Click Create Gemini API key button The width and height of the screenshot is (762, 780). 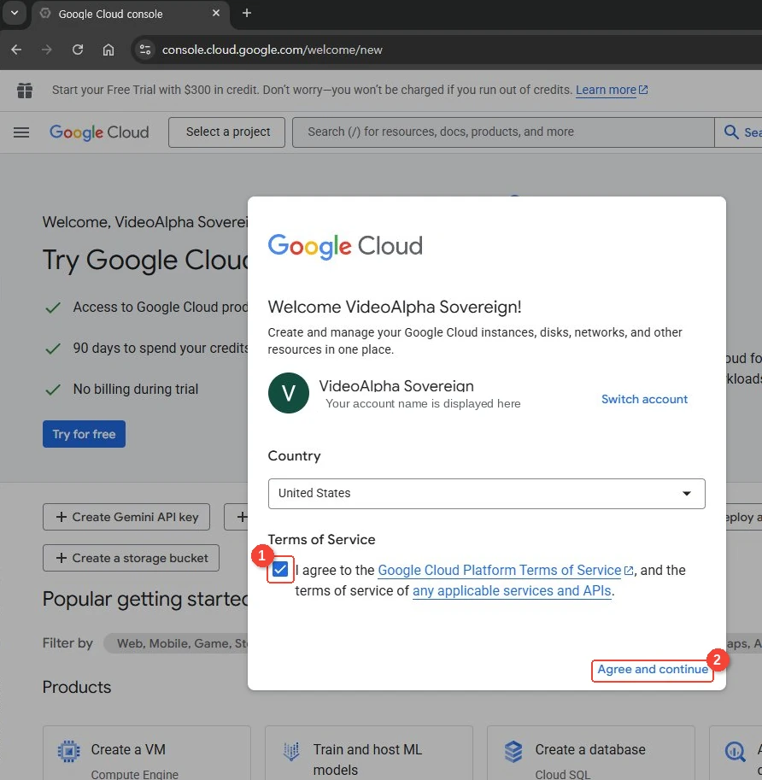coord(126,518)
